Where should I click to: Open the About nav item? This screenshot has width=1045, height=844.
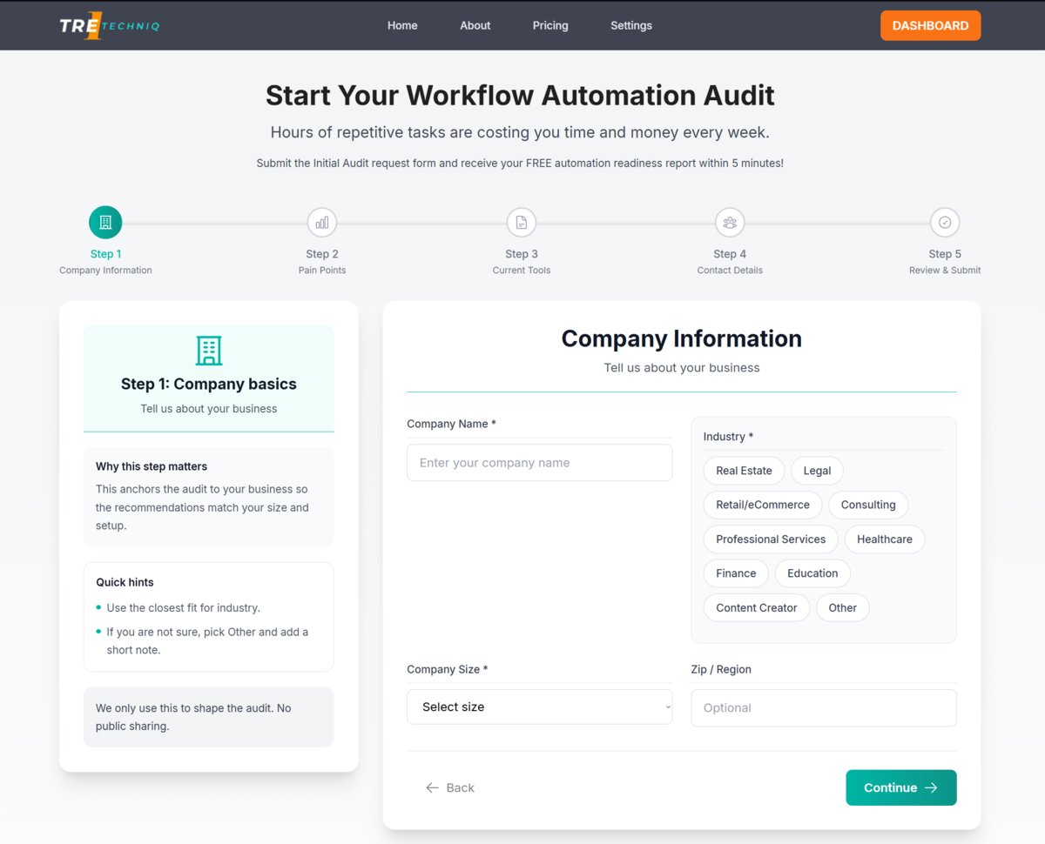click(x=475, y=25)
